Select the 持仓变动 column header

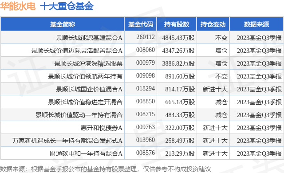(x=213, y=24)
